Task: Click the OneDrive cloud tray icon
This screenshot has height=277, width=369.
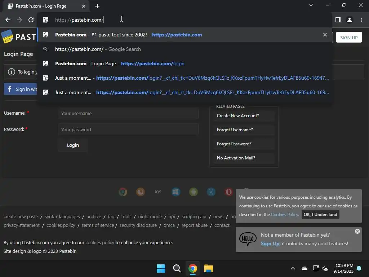Action: (x=304, y=268)
